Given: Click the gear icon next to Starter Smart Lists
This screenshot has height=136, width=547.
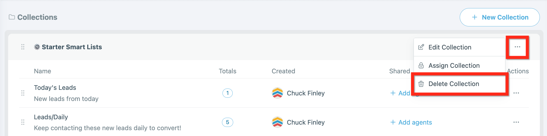Looking at the screenshot, I should point(37,47).
